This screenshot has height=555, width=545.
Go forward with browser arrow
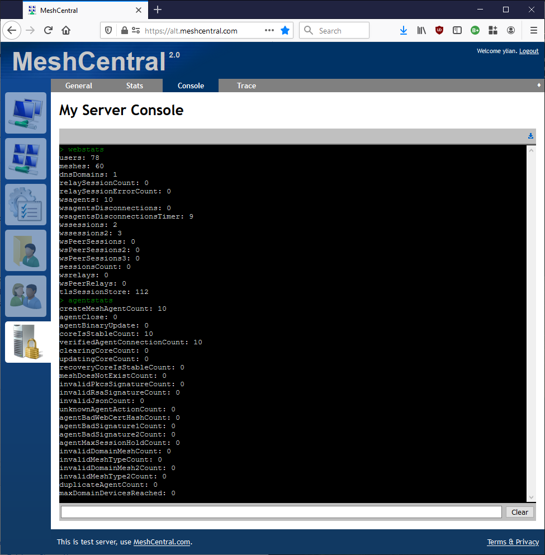click(x=30, y=30)
